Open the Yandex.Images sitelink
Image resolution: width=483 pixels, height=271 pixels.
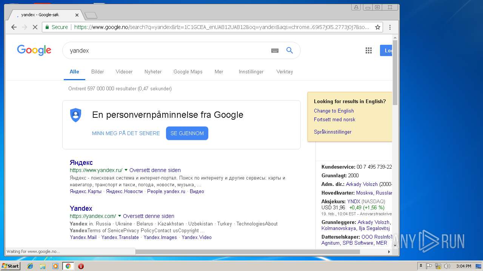(x=160, y=237)
